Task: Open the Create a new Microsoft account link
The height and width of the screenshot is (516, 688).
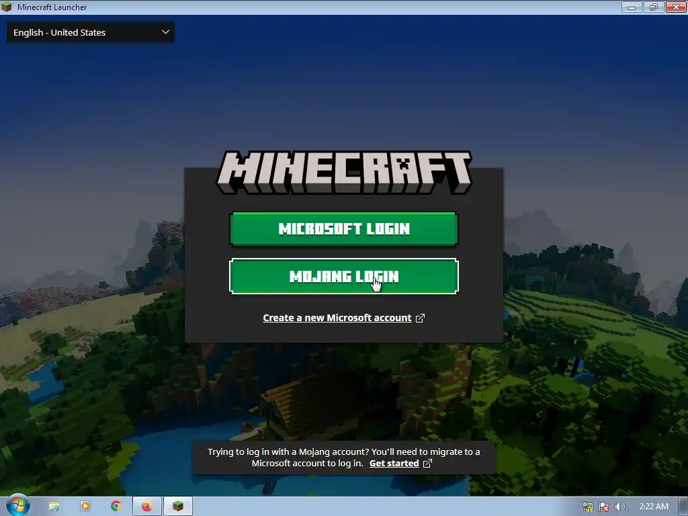Action: tap(337, 318)
